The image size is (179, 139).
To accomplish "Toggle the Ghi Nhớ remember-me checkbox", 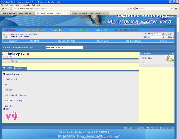I will [163, 34].
